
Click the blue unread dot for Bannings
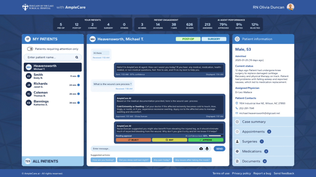79,103
